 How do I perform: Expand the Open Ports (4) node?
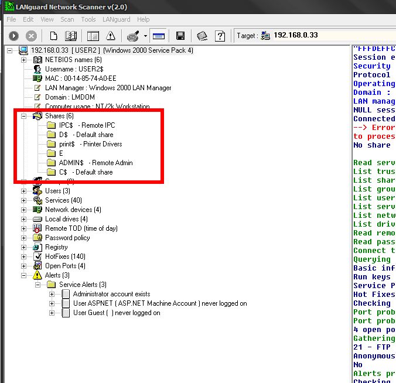(24, 266)
